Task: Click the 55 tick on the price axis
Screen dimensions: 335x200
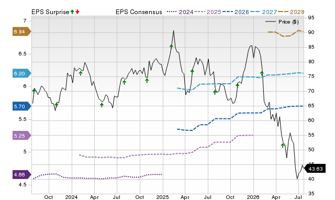Action: pos(311,135)
